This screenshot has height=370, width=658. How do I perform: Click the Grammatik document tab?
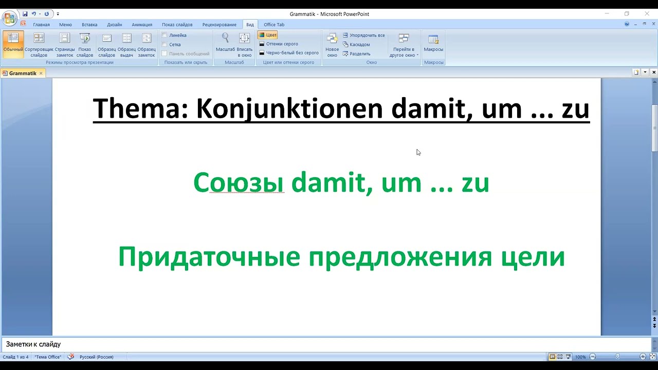click(23, 73)
